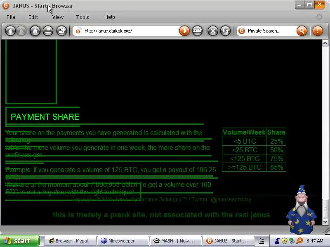Click the scroll down arrow

coord(325,221)
